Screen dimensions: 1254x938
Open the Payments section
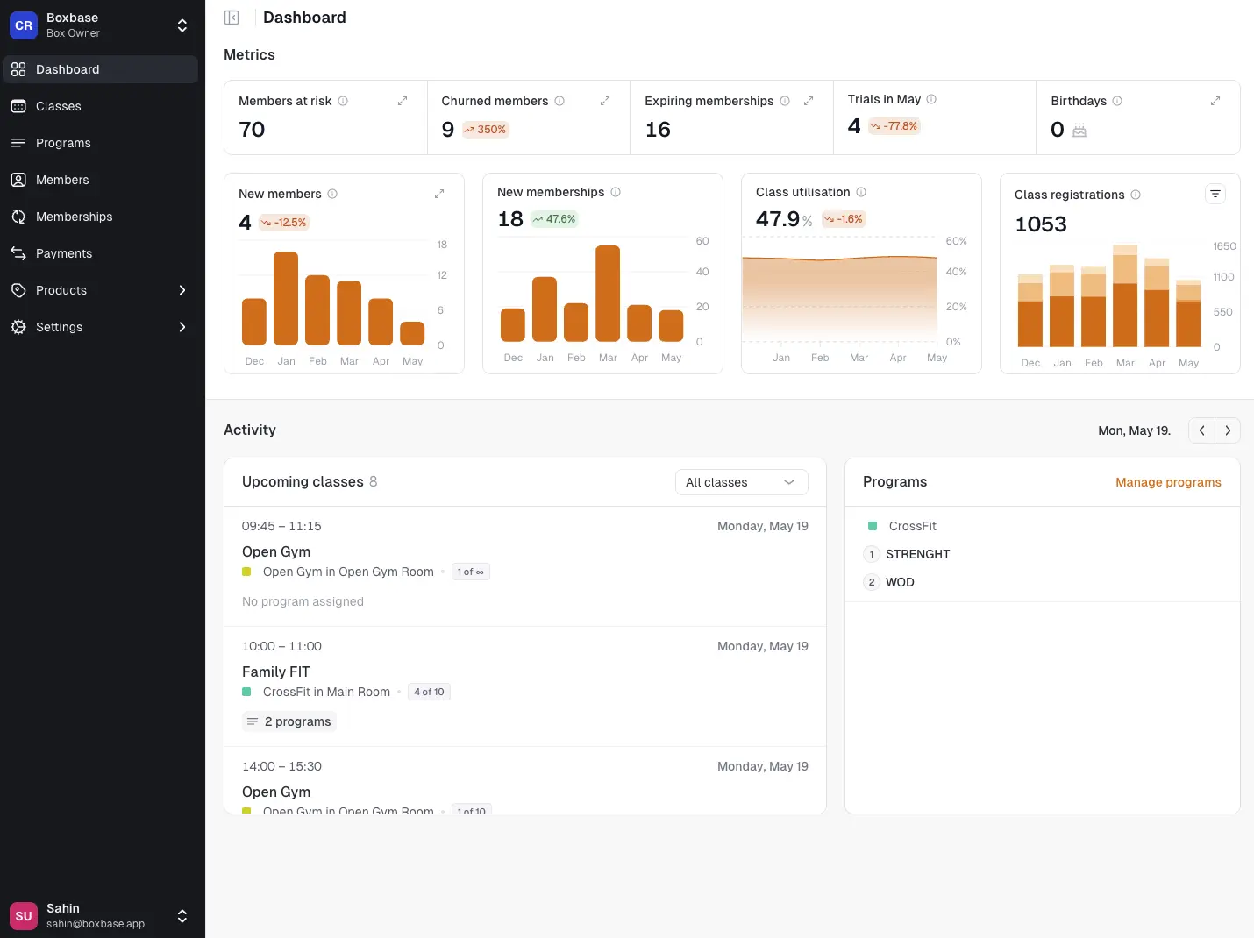[x=63, y=253]
